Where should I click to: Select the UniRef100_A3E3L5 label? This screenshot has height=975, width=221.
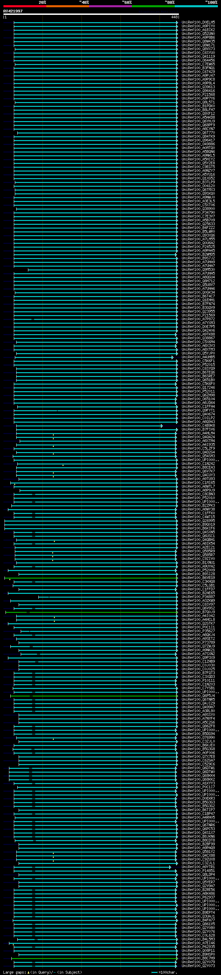click(x=198, y=201)
